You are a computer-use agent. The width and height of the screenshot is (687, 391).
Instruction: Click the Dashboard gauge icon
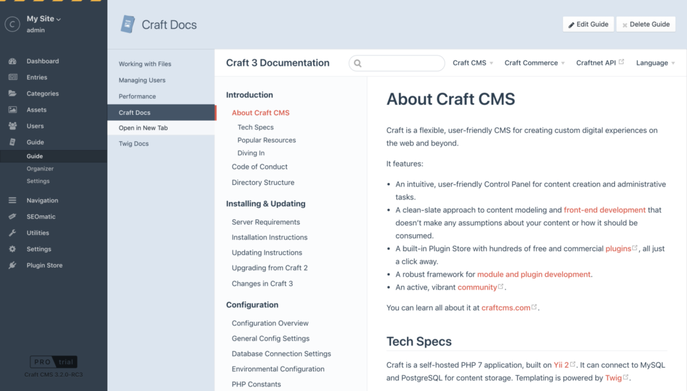coord(13,61)
